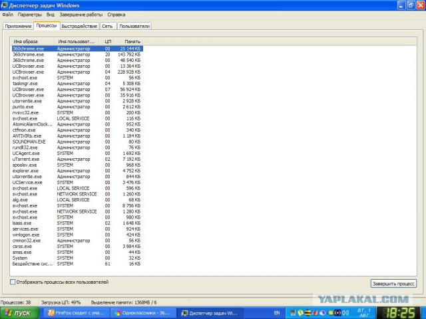Sort by the ЦП column header
This screenshot has width=426, height=319.
[x=108, y=41]
